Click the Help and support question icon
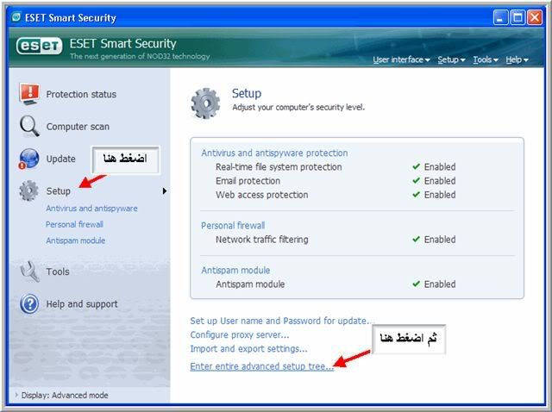This screenshot has height=412, width=552. click(29, 303)
